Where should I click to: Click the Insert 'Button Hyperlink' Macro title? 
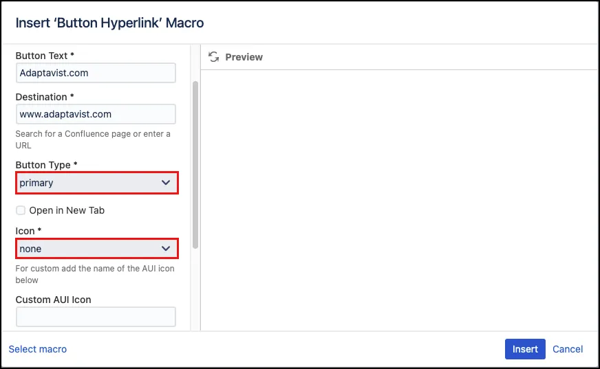(x=109, y=23)
